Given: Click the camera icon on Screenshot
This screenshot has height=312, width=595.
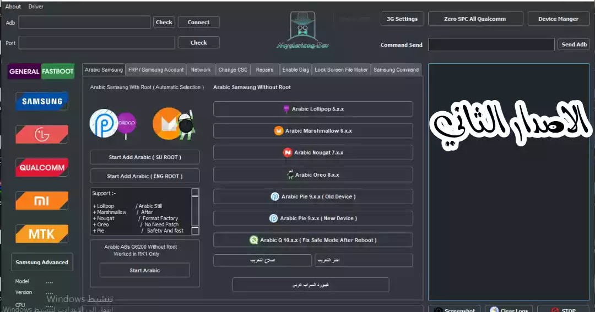Looking at the screenshot, I should pyautogui.click(x=438, y=310).
